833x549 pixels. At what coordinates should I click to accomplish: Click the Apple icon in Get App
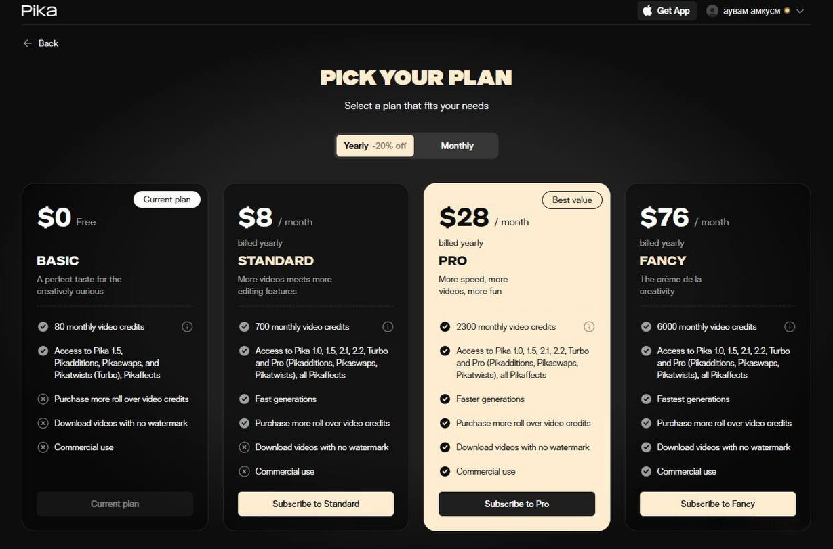647,11
